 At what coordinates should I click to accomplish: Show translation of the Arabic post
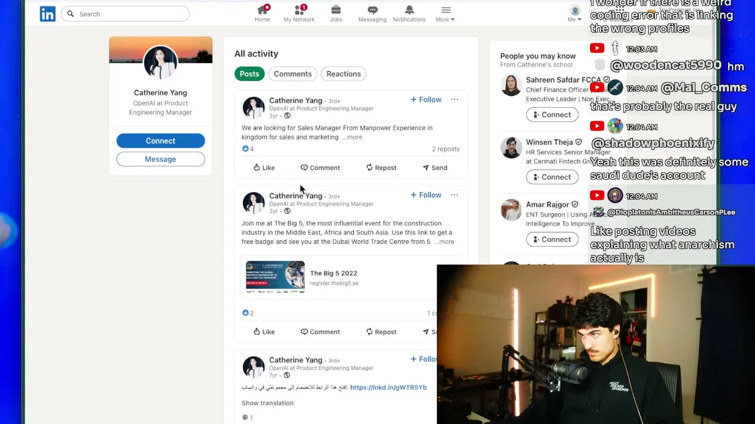point(267,403)
